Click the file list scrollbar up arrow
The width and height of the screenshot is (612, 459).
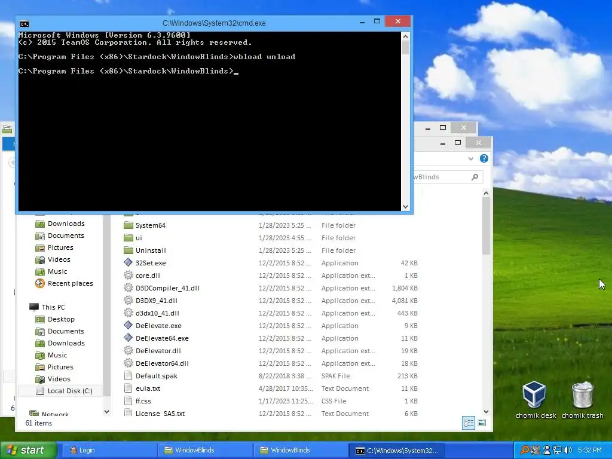(486, 193)
